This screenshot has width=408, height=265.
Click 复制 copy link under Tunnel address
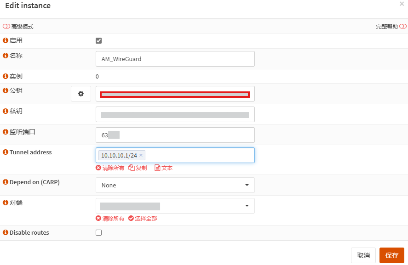tap(138, 168)
